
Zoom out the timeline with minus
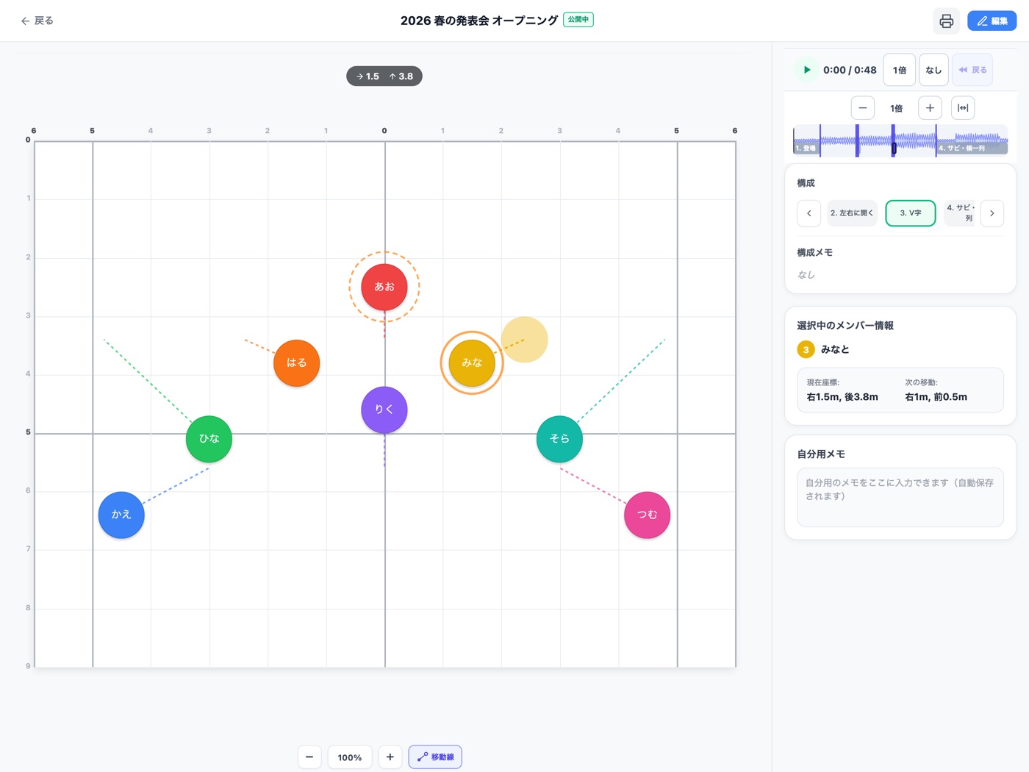pyautogui.click(x=863, y=108)
